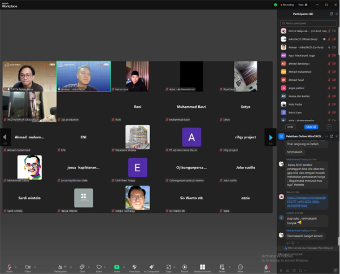Go to next gallery page arrow
Image resolution: width=340 pixels, height=274 pixels.
271,137
